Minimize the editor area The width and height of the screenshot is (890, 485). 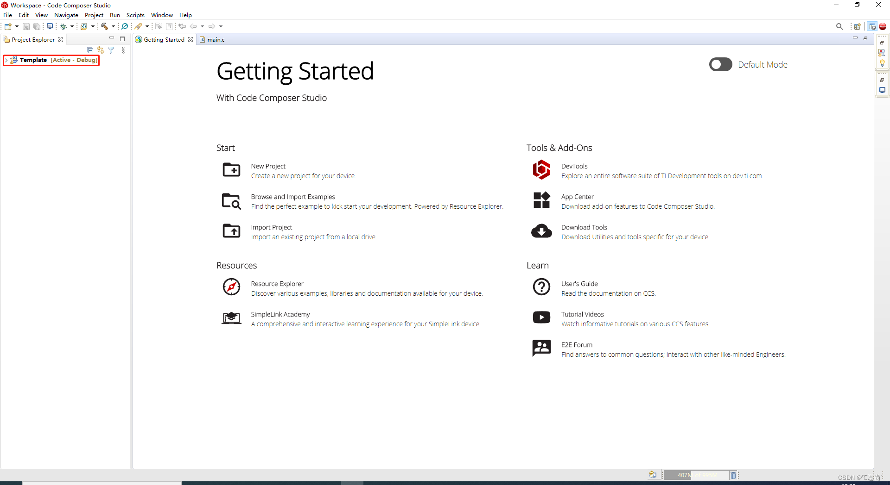point(855,38)
